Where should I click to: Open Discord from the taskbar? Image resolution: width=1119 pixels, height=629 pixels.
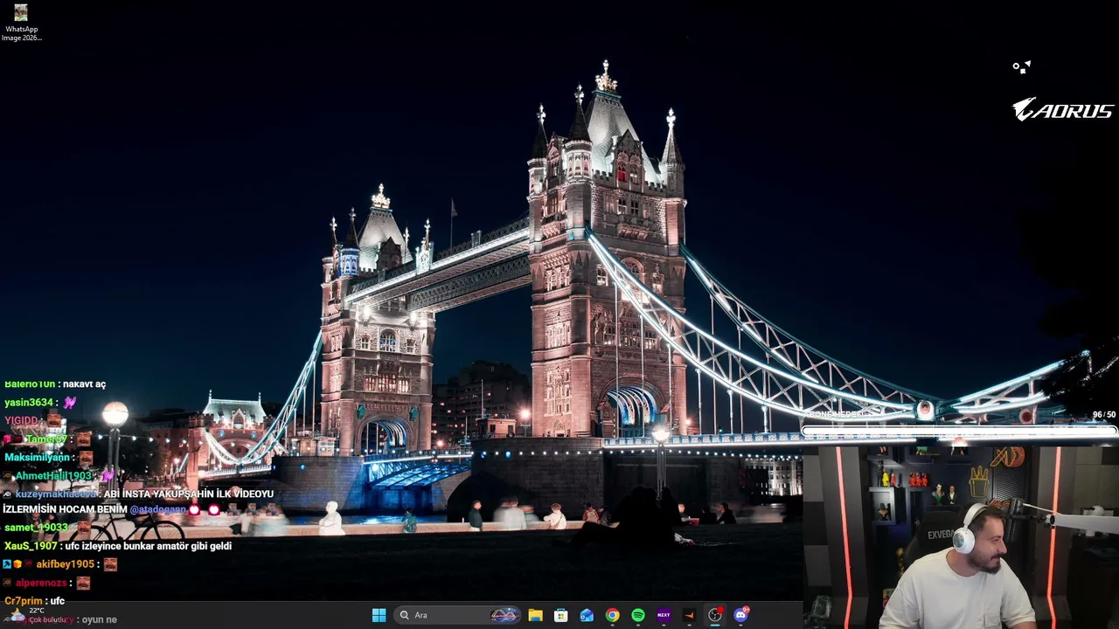741,615
